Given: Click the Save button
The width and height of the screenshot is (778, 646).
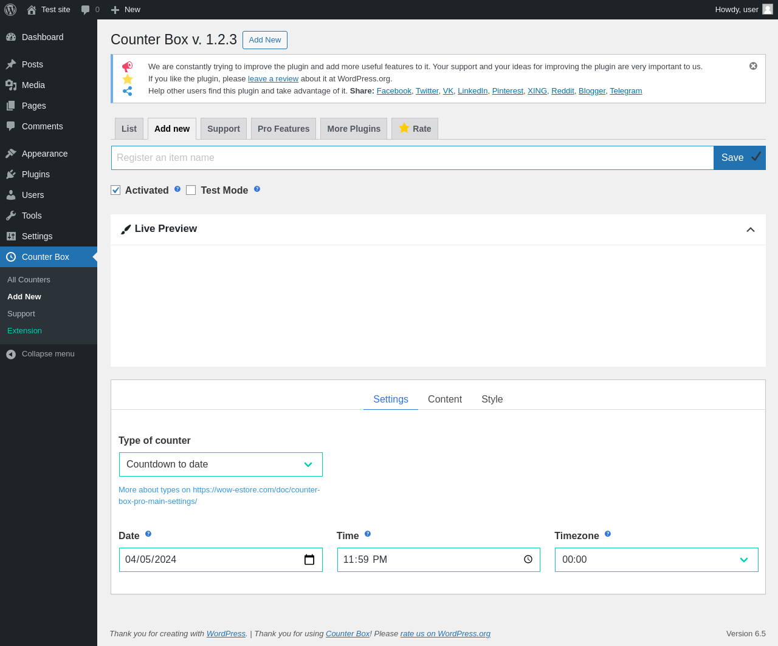Looking at the screenshot, I should pyautogui.click(x=740, y=158).
